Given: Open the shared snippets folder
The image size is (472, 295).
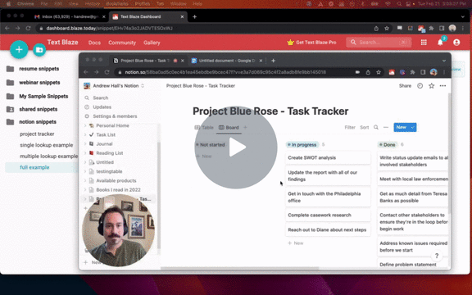Looking at the screenshot, I should (x=39, y=109).
